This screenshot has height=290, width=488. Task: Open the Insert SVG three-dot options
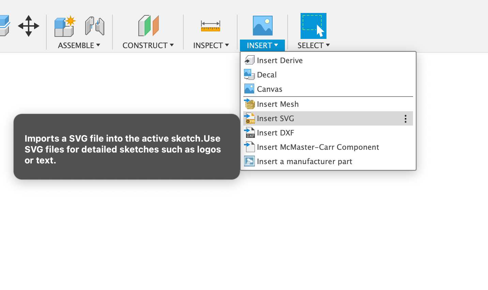(x=405, y=119)
